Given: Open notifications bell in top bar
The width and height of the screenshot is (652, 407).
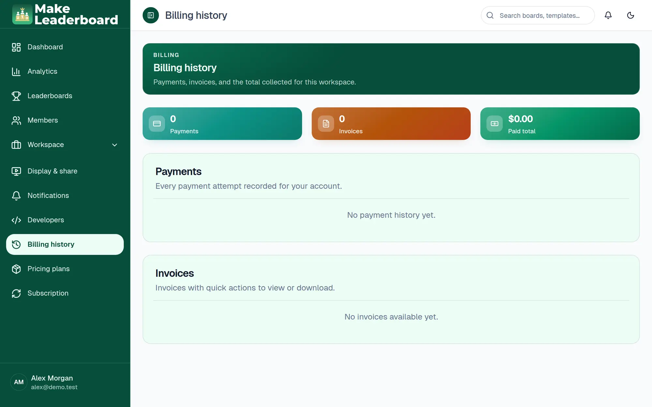Looking at the screenshot, I should [x=608, y=15].
